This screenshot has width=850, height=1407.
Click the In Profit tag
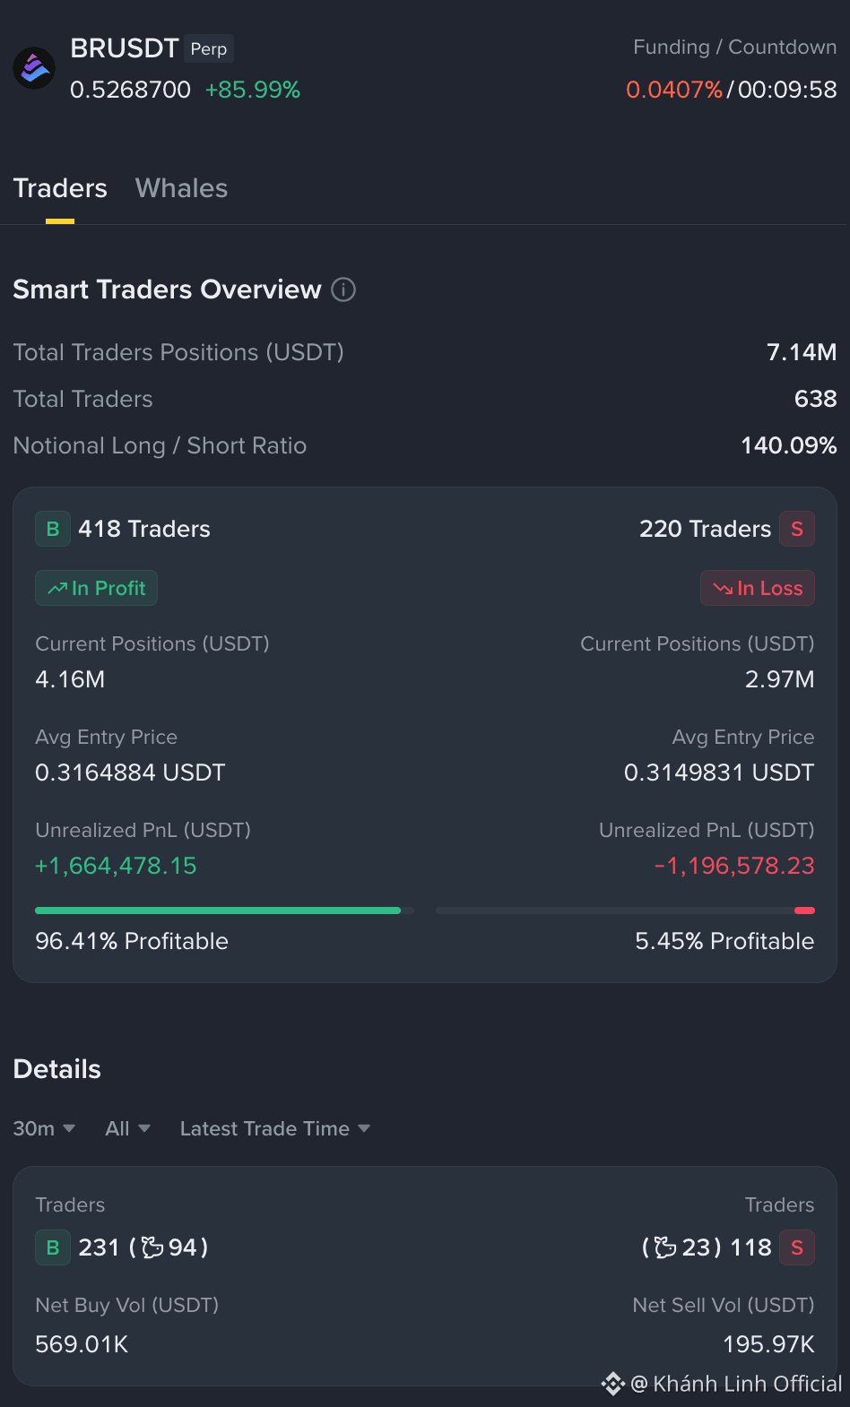point(96,588)
